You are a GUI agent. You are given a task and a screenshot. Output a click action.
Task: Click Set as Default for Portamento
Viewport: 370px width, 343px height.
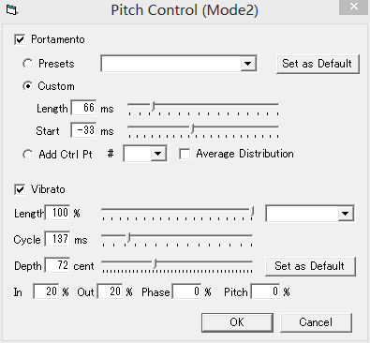pyautogui.click(x=318, y=64)
